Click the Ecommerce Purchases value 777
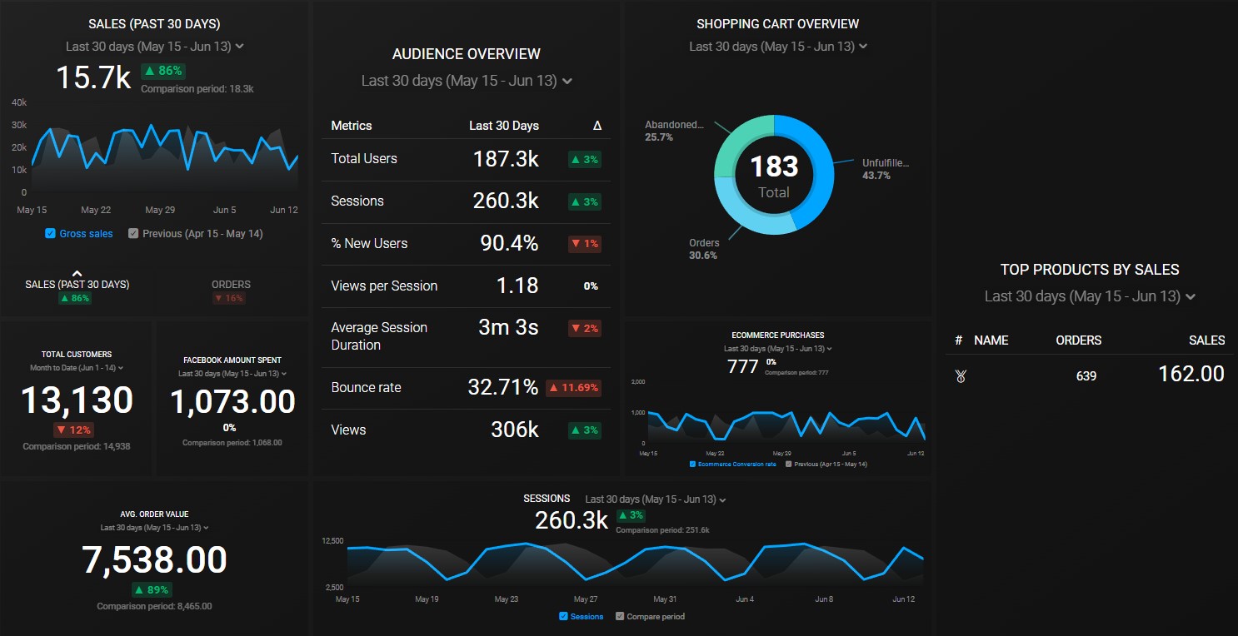1238x636 pixels. tap(743, 366)
